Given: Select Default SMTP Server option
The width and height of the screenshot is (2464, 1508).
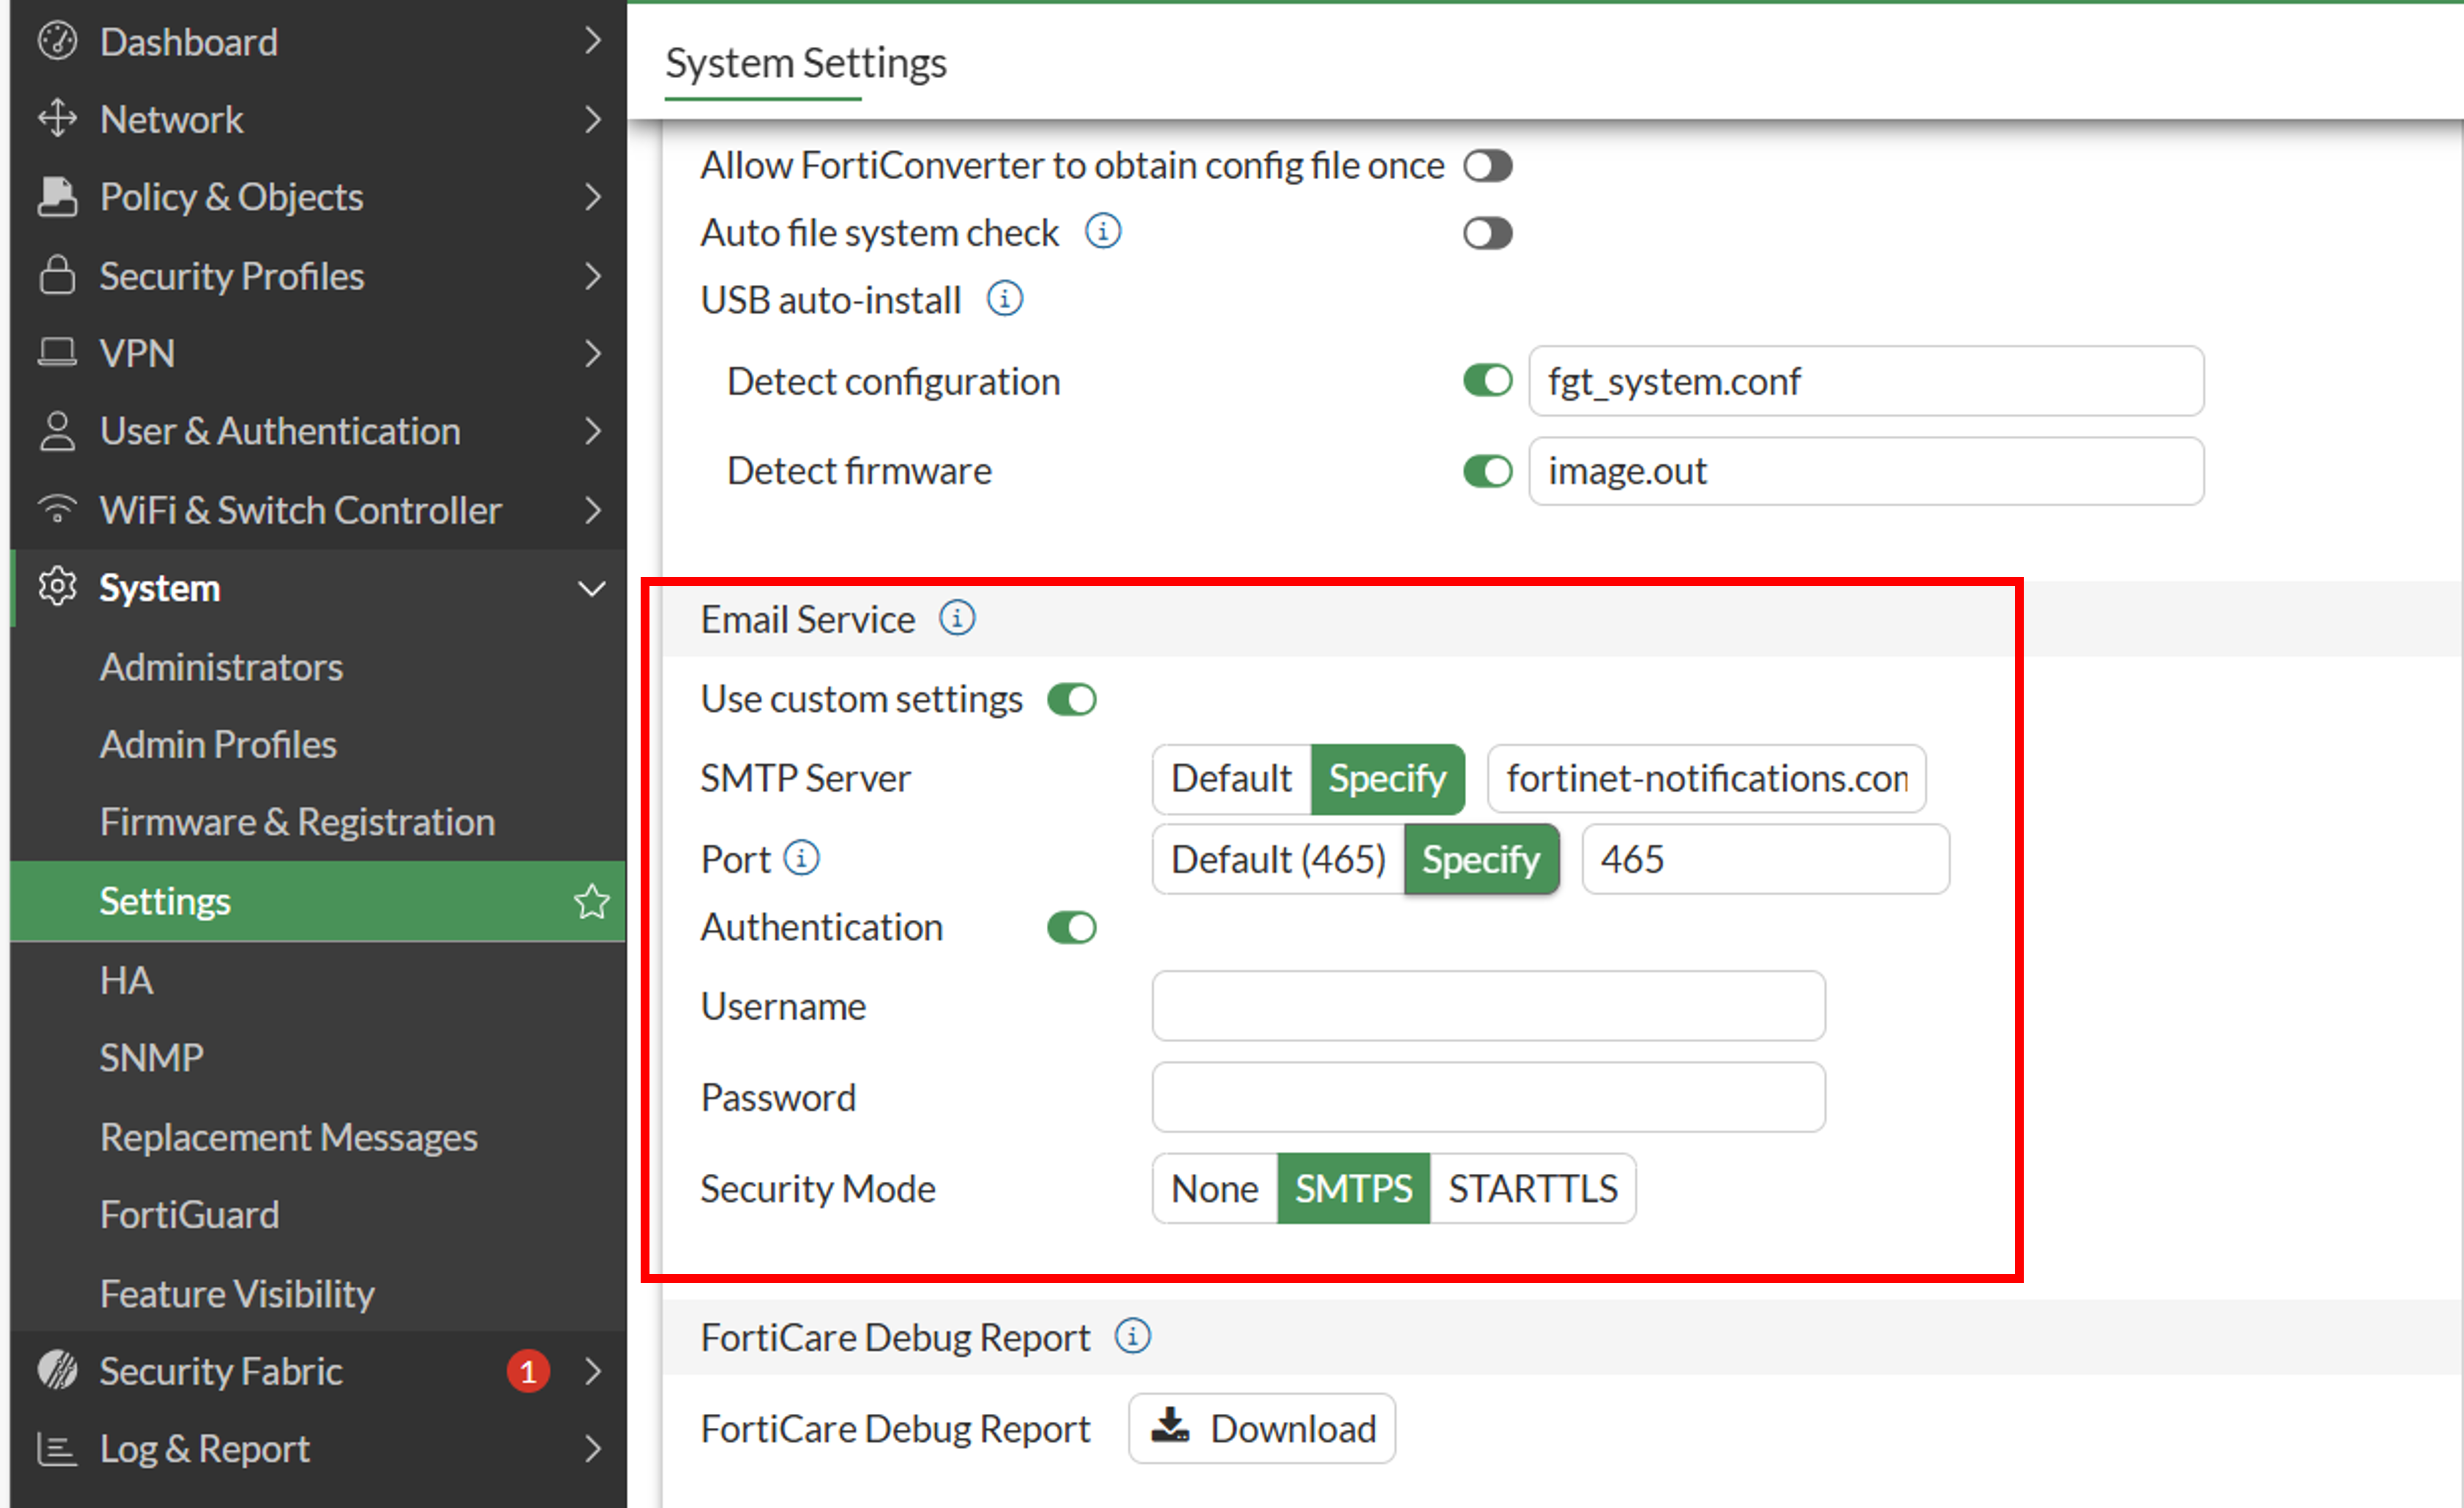Looking at the screenshot, I should click(x=1231, y=778).
